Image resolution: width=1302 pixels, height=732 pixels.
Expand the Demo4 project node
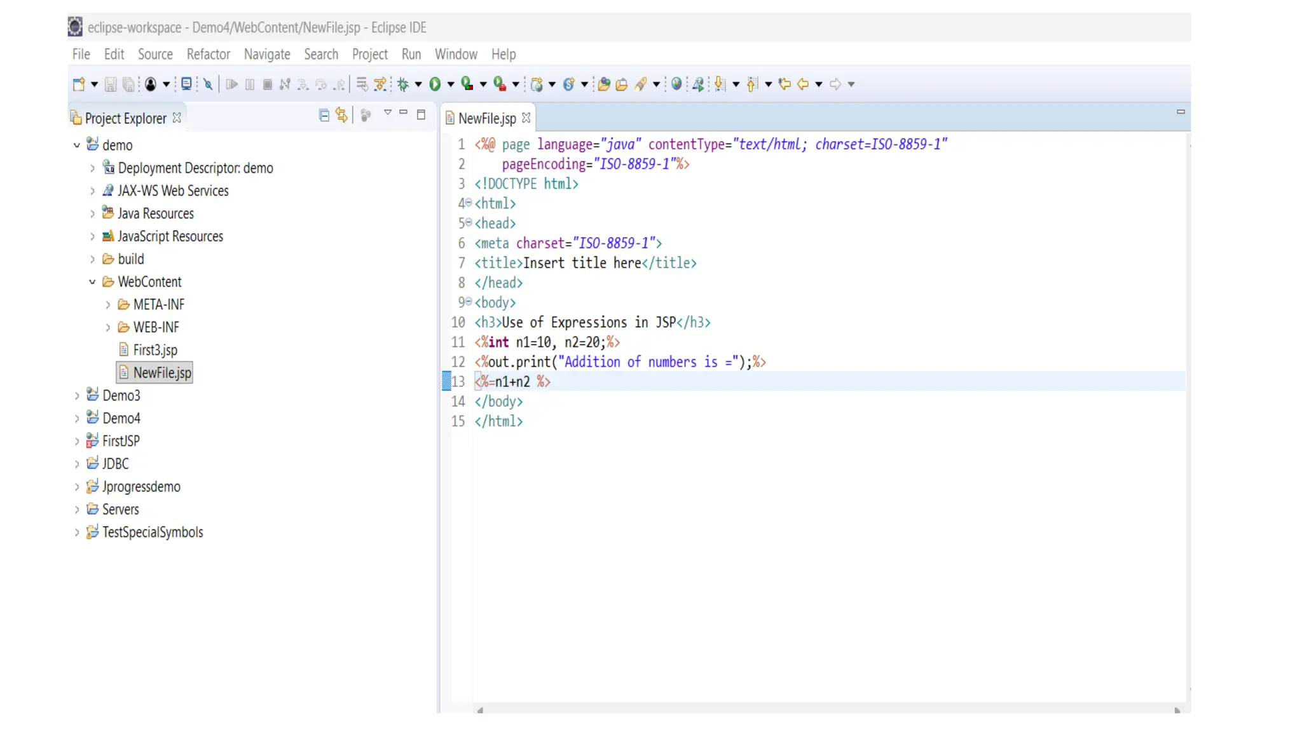(77, 418)
